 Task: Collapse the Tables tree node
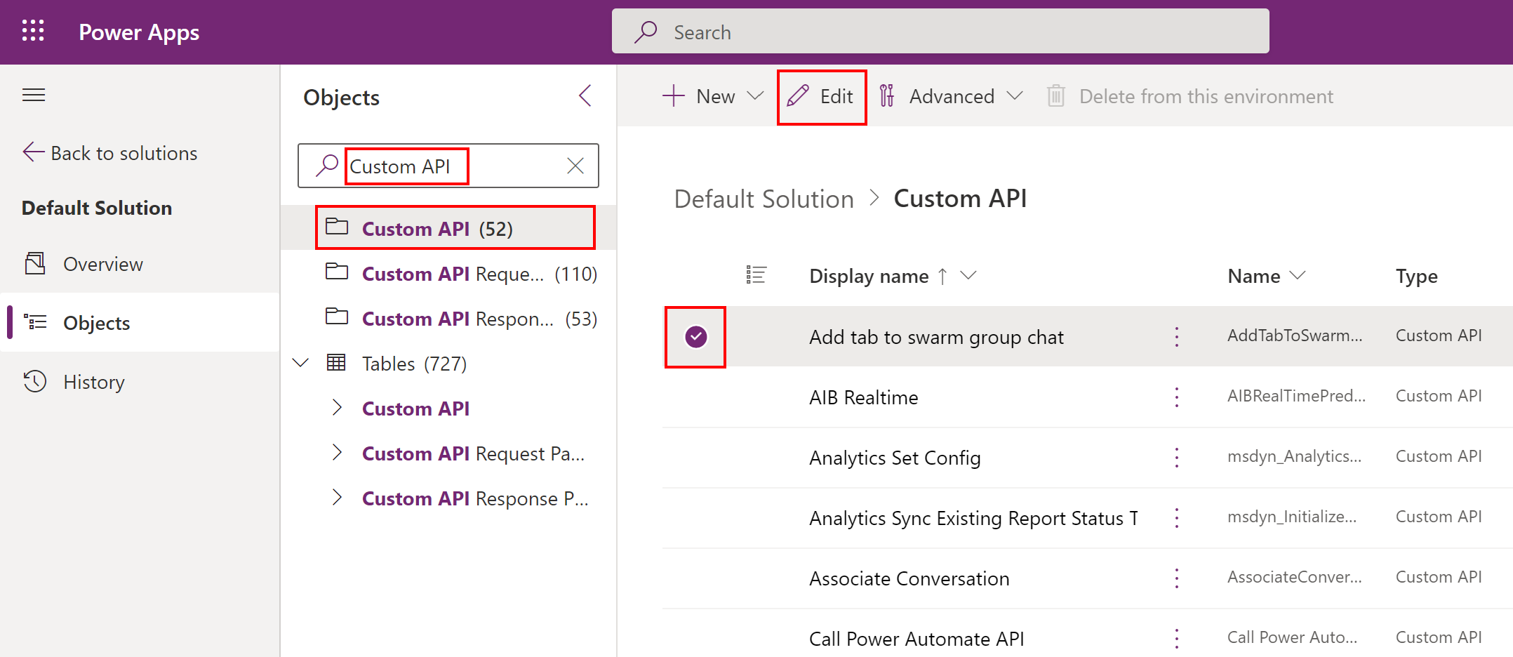pos(301,364)
